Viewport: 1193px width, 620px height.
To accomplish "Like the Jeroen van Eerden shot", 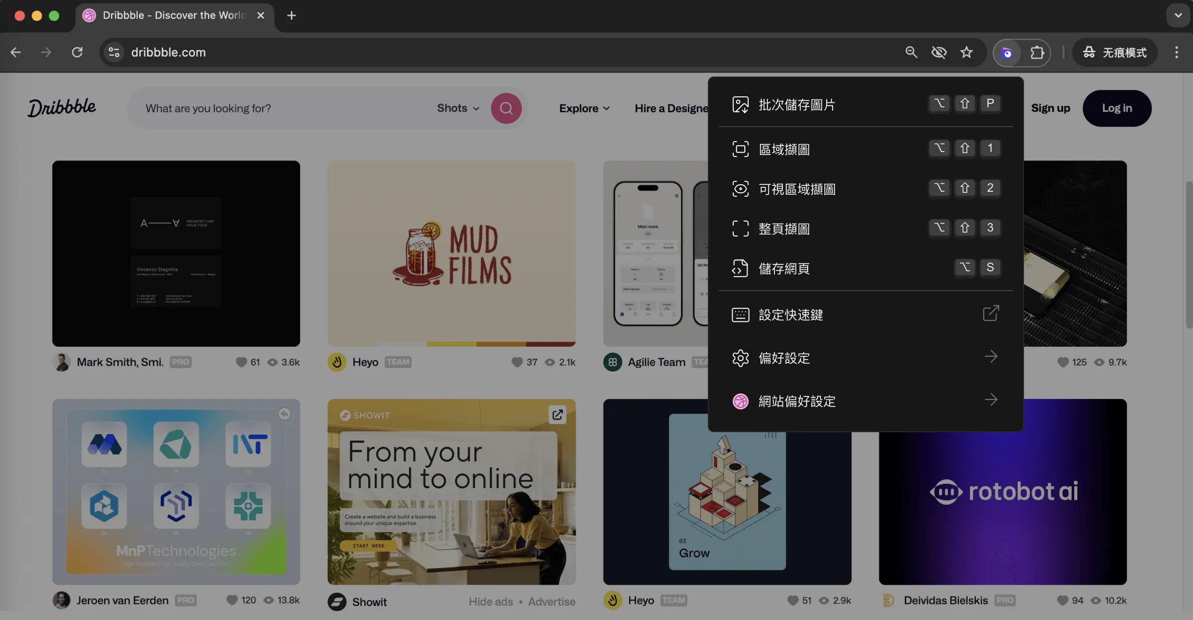I will pyautogui.click(x=232, y=600).
